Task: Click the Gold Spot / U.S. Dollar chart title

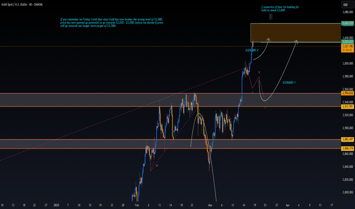Action: coord(22,5)
